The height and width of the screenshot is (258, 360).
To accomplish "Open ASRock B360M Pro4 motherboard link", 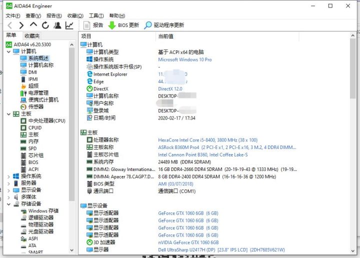I will 227,147.
